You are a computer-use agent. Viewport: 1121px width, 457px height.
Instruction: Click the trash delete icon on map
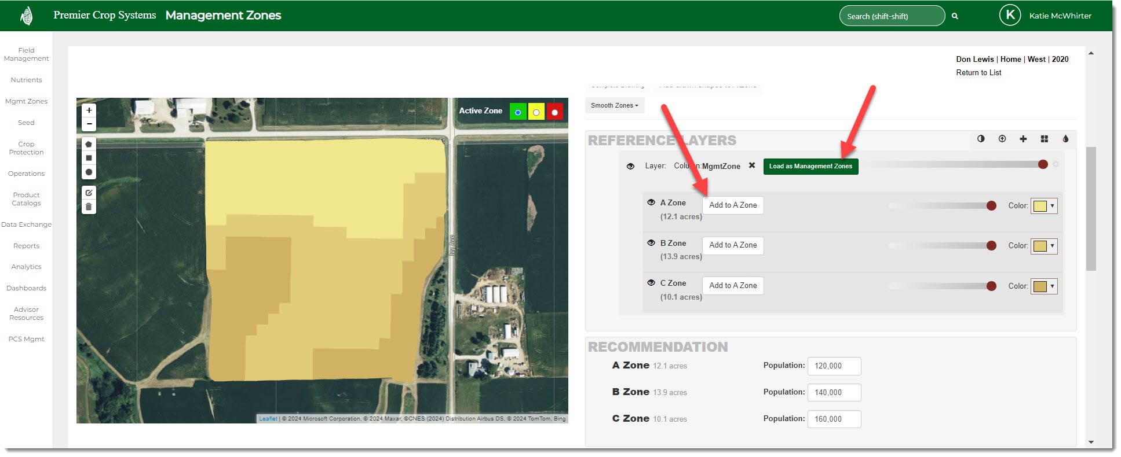tap(89, 207)
